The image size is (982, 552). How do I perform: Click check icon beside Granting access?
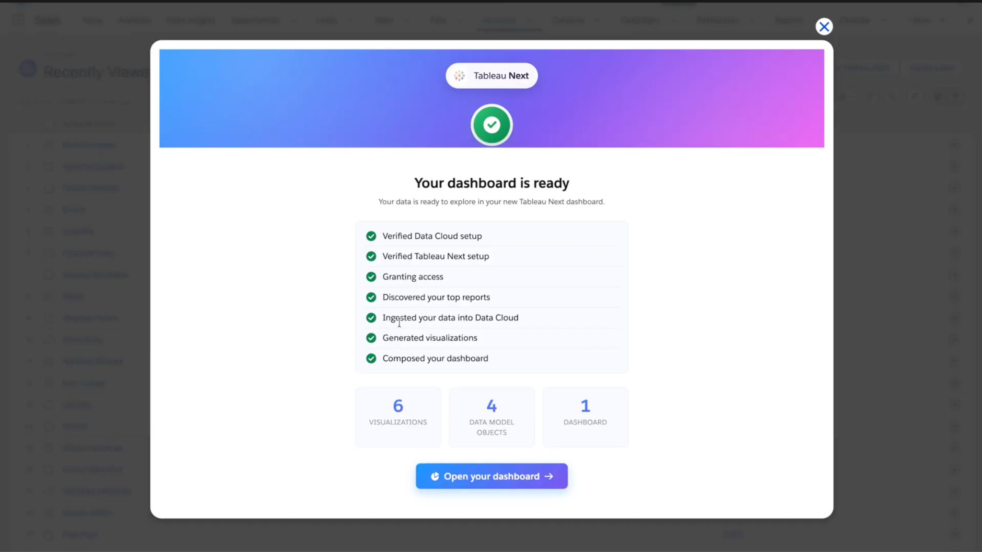coord(371,276)
